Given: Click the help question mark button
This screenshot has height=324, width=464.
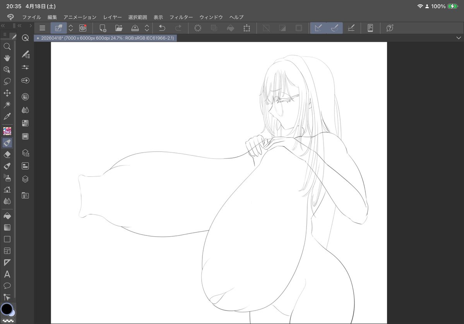Looking at the screenshot, I should pyautogui.click(x=390, y=28).
